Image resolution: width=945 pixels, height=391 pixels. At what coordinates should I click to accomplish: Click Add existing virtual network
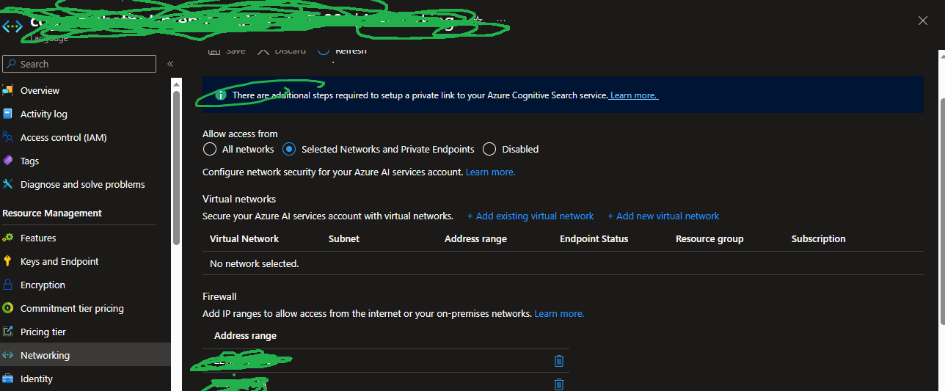click(x=530, y=216)
